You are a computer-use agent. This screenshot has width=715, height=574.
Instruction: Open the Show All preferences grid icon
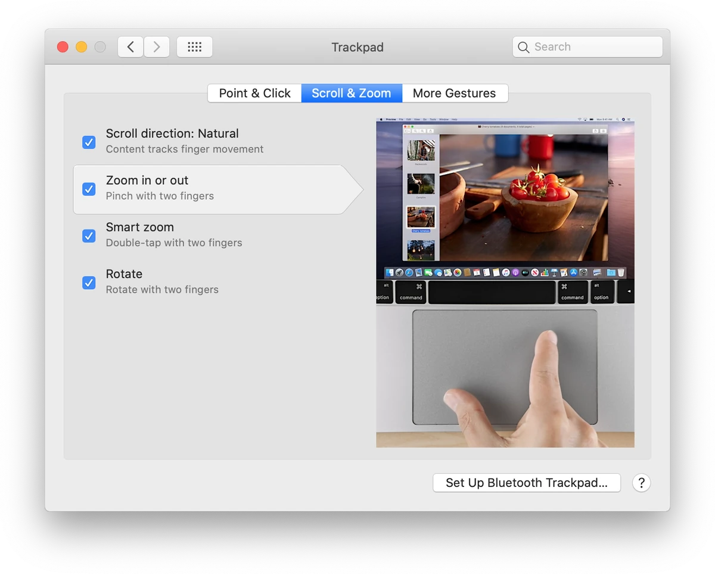[x=194, y=46]
